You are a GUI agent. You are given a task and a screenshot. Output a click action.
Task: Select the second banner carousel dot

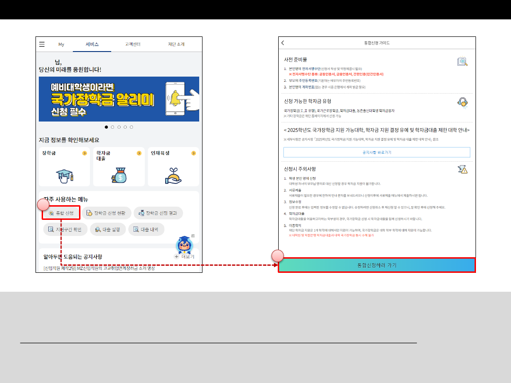(113, 127)
